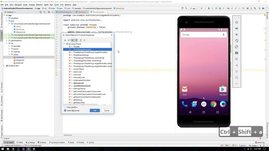Open the app drawer on emulator dock
269x151 pixels.
coord(204,104)
